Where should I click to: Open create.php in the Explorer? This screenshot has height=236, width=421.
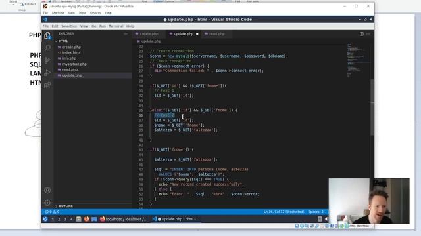(x=72, y=47)
